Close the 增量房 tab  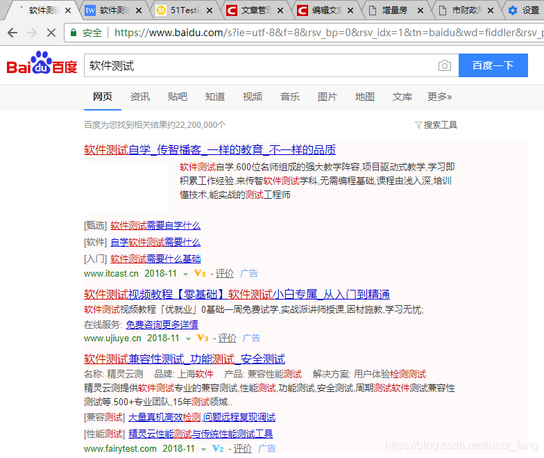coord(420,10)
